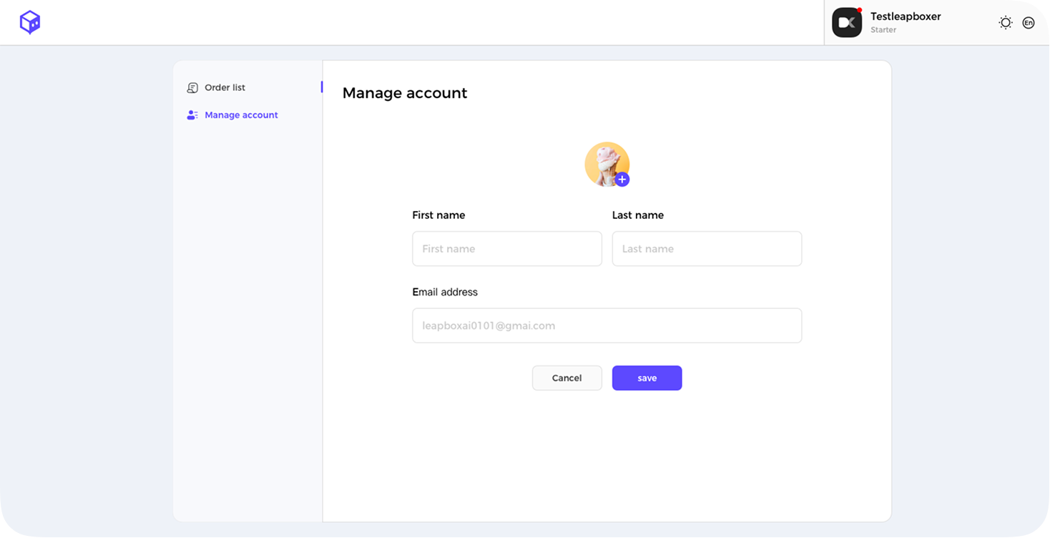This screenshot has height=538, width=1050.
Task: Open the Testleapboxer account menu
Action: click(906, 16)
